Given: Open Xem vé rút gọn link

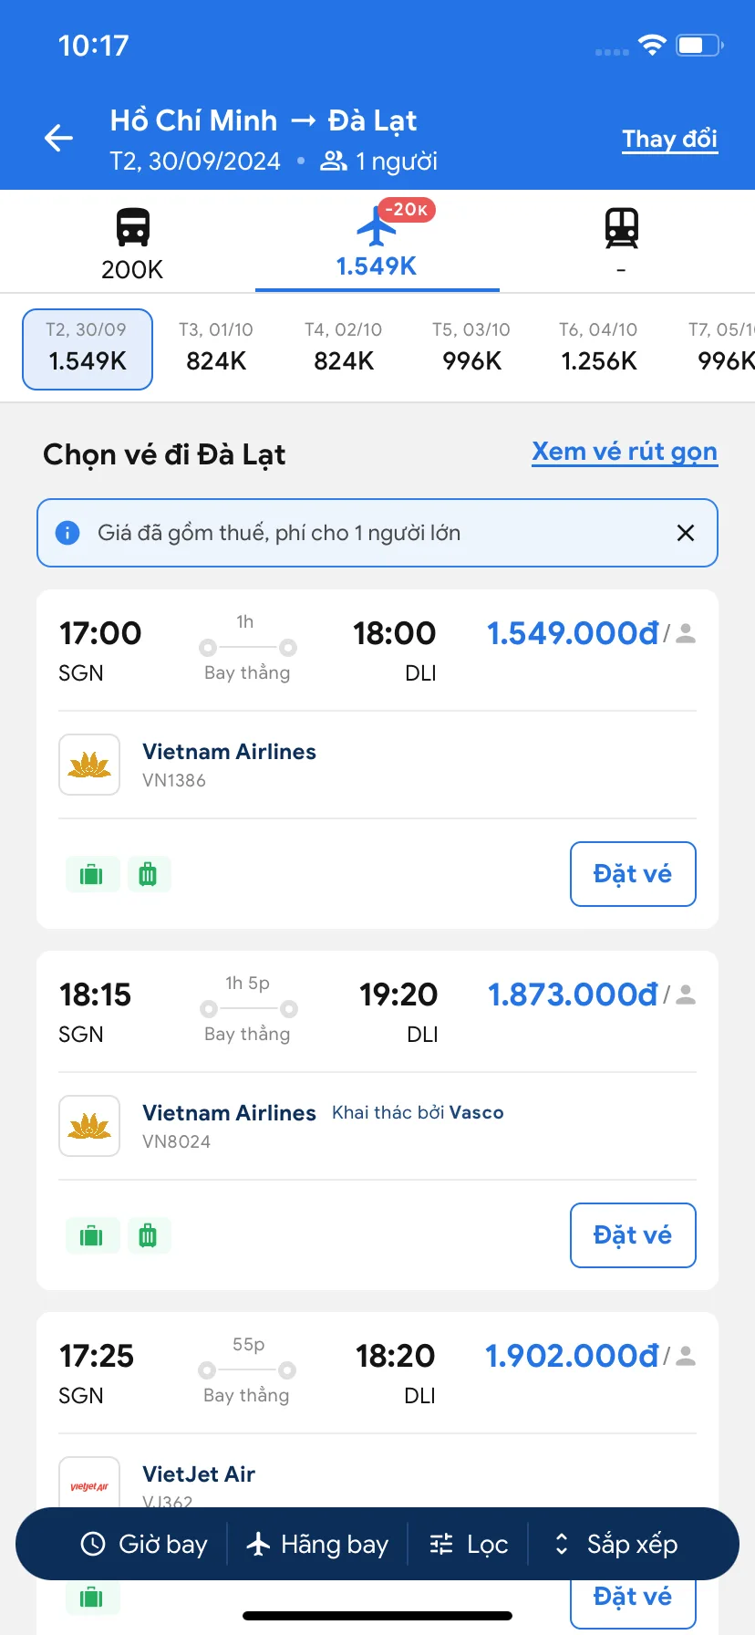Looking at the screenshot, I should [x=625, y=452].
